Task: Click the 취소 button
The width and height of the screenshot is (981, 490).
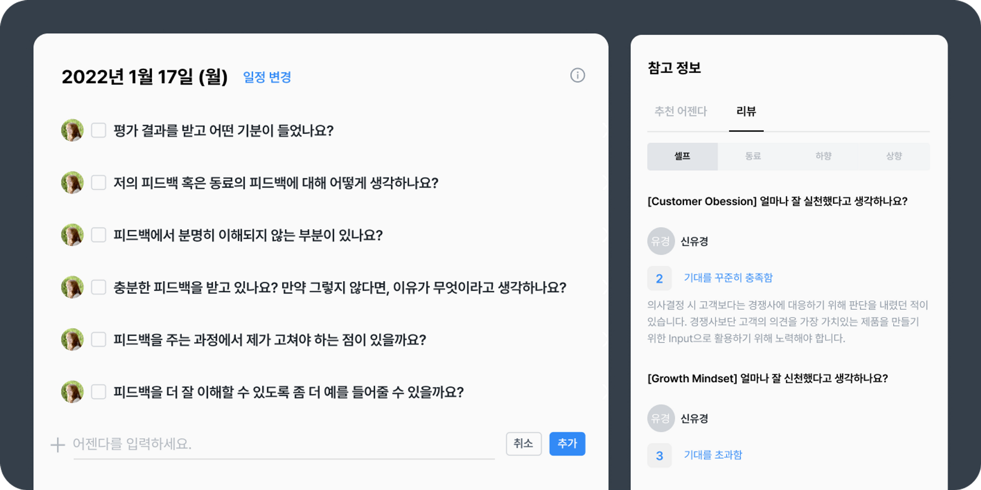Action: (x=523, y=443)
